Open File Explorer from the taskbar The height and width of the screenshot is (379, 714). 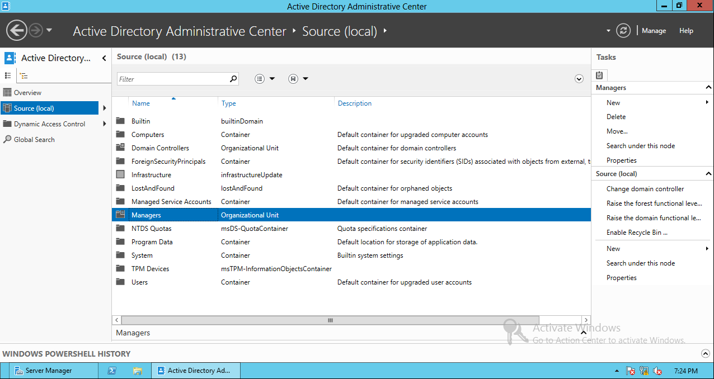click(136, 370)
